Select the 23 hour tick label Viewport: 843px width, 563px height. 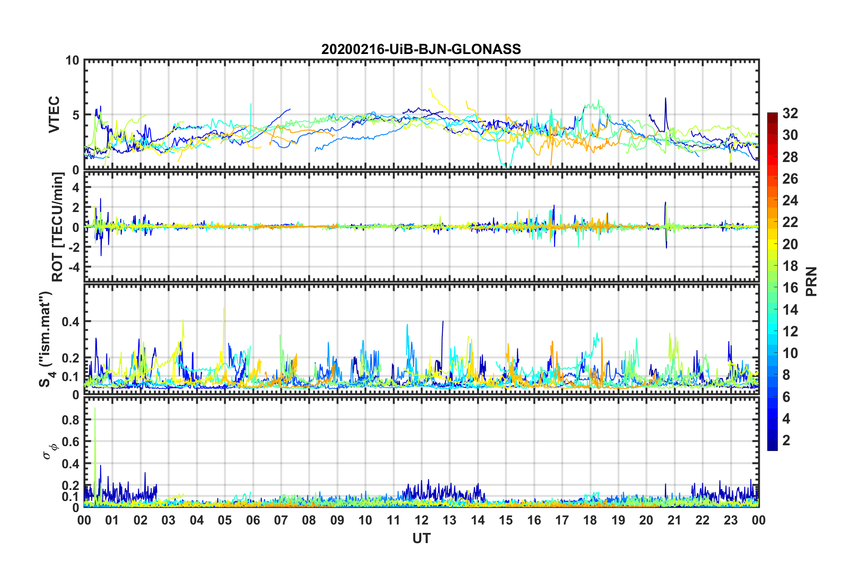pyautogui.click(x=731, y=520)
